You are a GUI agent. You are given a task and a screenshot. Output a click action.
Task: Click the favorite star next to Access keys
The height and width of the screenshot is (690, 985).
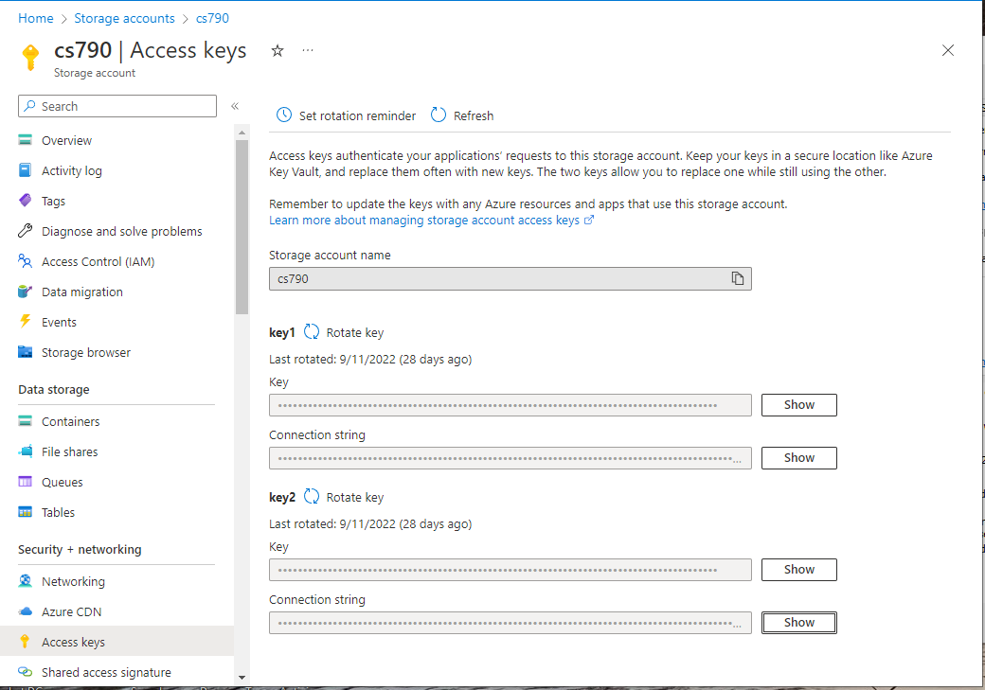pos(277,50)
